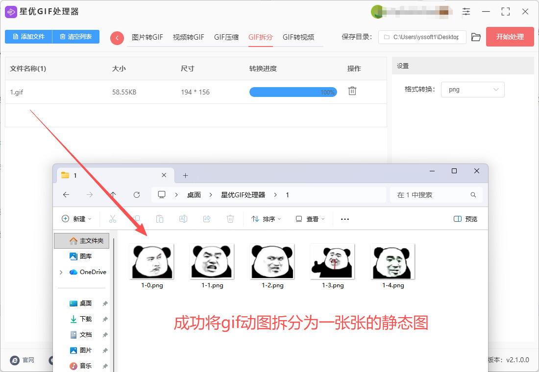
Task: Click the 100% progress bar for 1.gif
Action: pyautogui.click(x=293, y=92)
